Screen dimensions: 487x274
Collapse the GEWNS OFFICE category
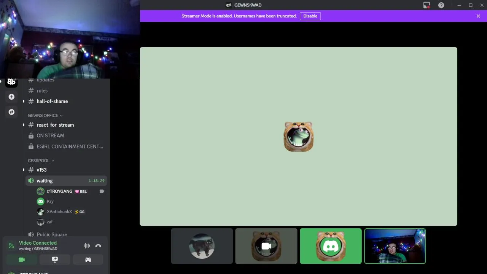(x=45, y=115)
